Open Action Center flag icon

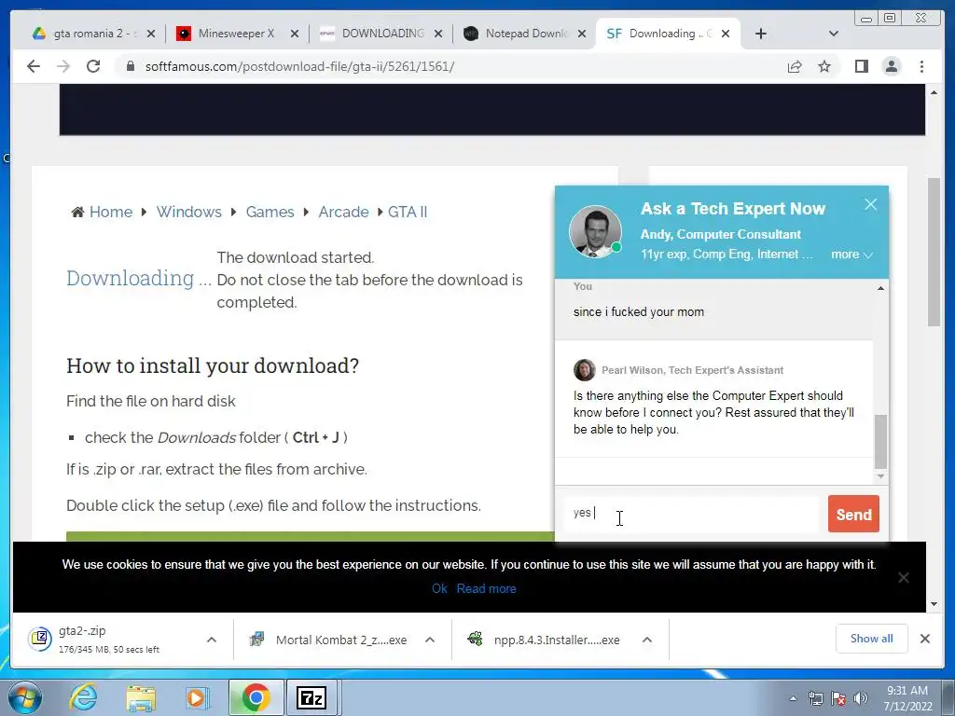(838, 698)
